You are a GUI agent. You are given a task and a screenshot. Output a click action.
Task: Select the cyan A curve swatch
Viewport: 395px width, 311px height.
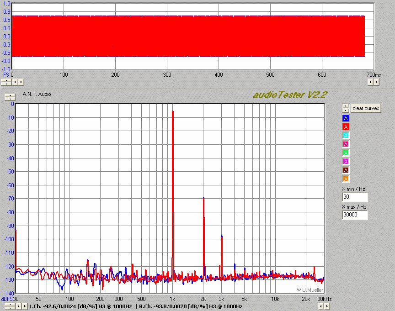click(x=346, y=135)
